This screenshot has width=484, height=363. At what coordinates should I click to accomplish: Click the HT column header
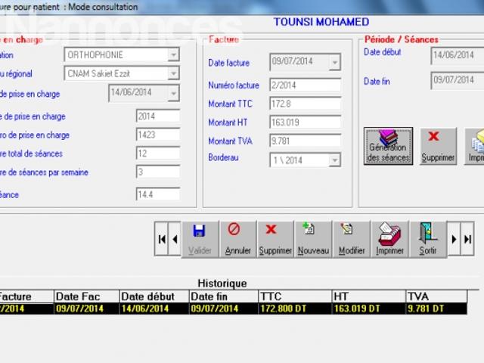pos(369,296)
